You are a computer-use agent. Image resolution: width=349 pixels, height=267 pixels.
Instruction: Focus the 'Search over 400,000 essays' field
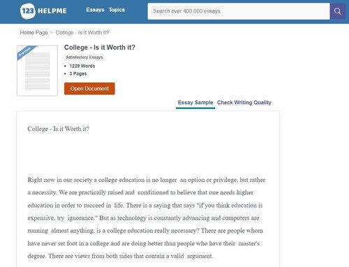tap(239, 11)
